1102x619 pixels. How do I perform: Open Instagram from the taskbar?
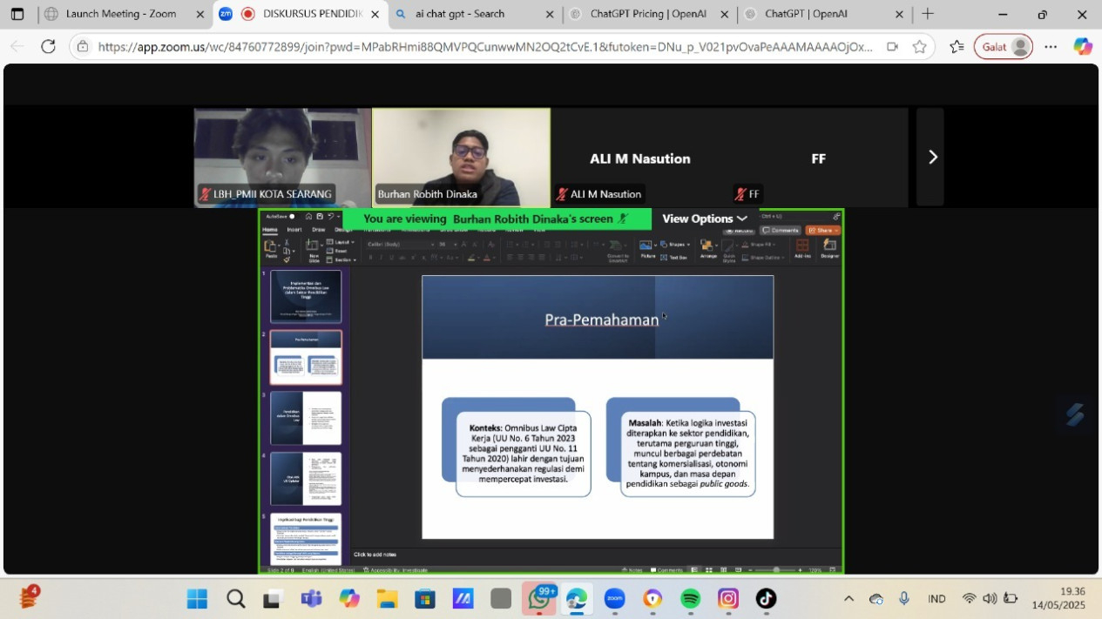click(x=728, y=599)
